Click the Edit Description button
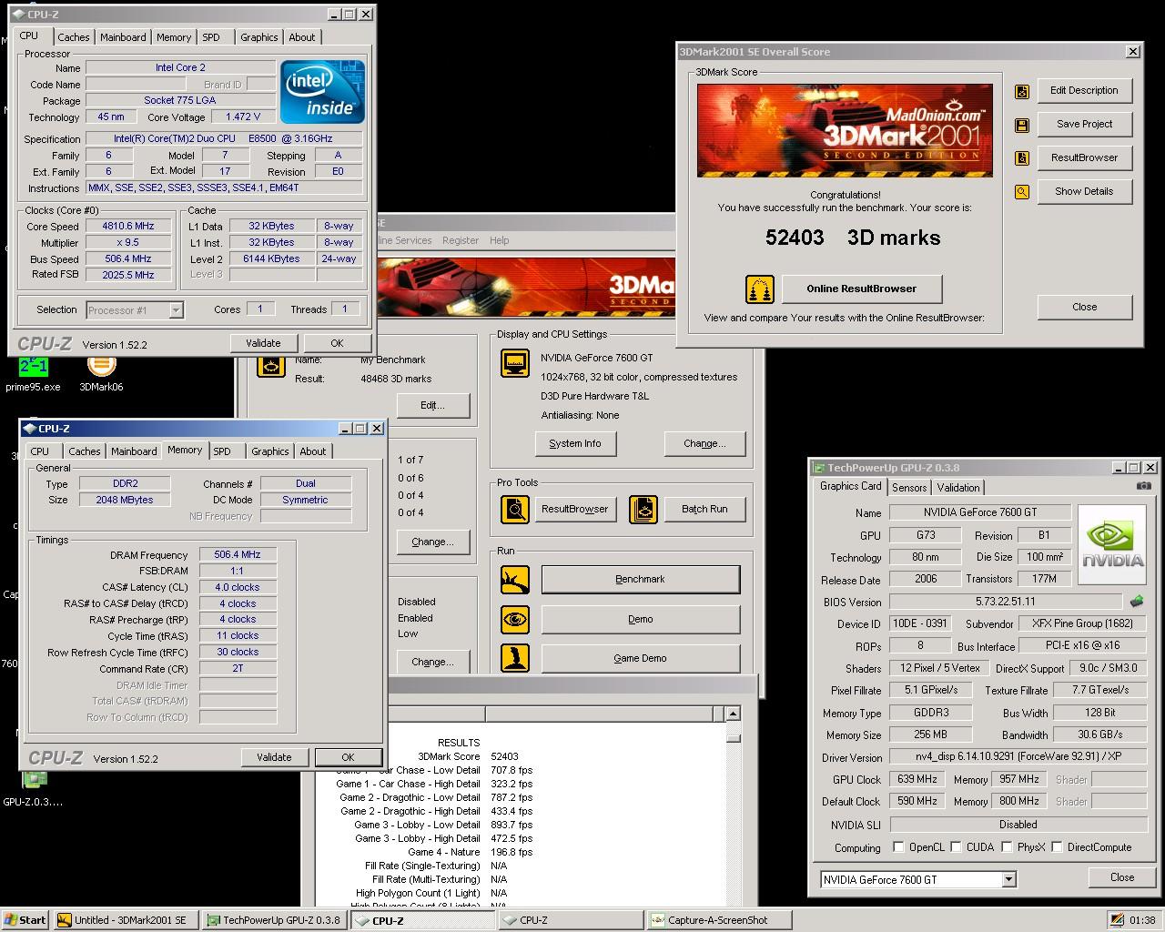The width and height of the screenshot is (1165, 932). click(x=1084, y=91)
